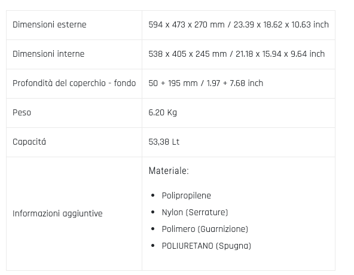This screenshot has width=354, height=275.
Task: Click the bullet point before Polipropilene
Action: (153, 195)
